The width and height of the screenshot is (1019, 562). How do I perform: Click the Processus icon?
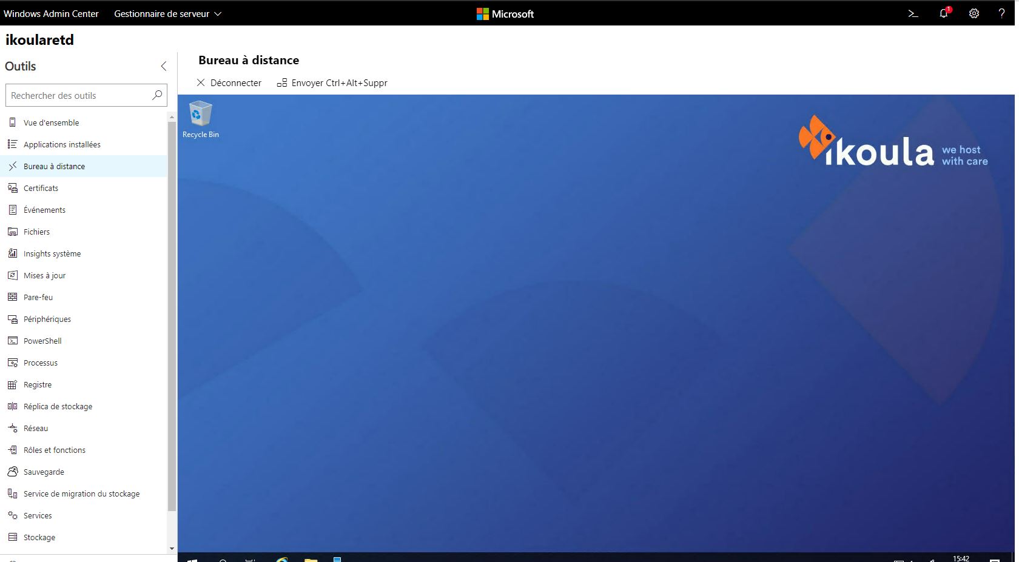[12, 363]
